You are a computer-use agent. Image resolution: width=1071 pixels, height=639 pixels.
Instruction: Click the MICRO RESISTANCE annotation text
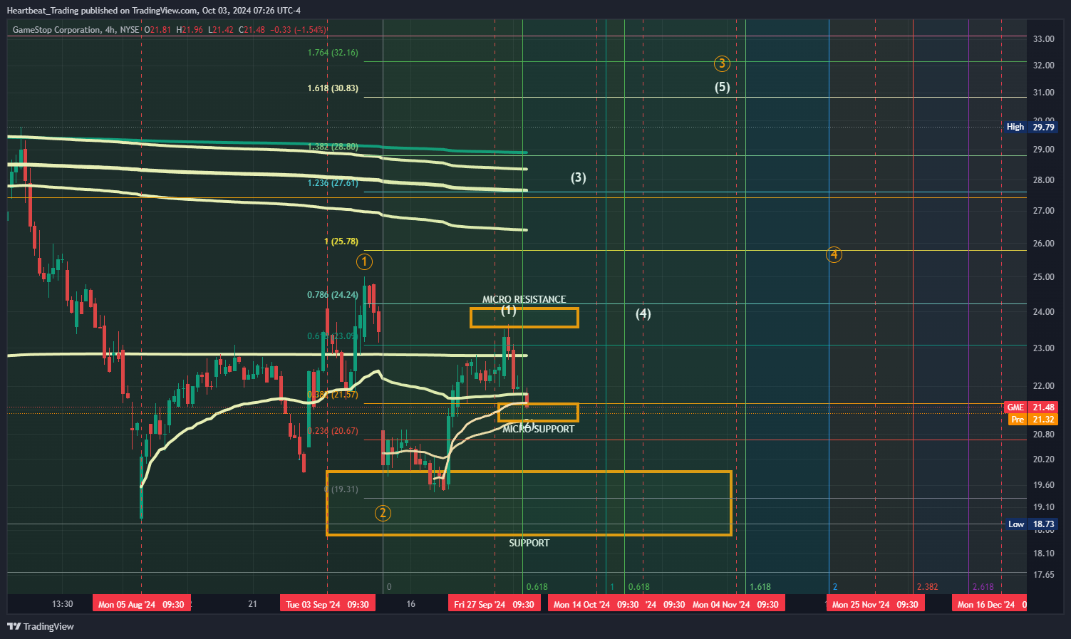[x=524, y=300]
